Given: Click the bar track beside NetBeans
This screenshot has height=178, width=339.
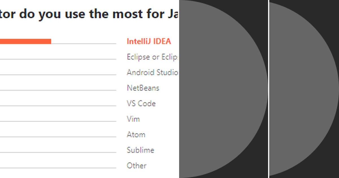Looking at the screenshot, I should 58,90.
